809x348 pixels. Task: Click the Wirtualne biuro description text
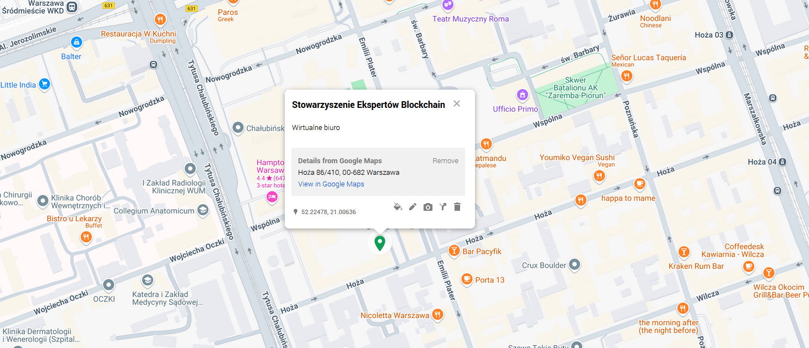pyautogui.click(x=316, y=128)
